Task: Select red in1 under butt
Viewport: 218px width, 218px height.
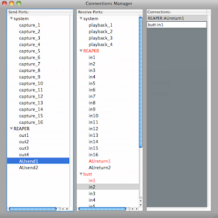Action: click(x=92, y=180)
